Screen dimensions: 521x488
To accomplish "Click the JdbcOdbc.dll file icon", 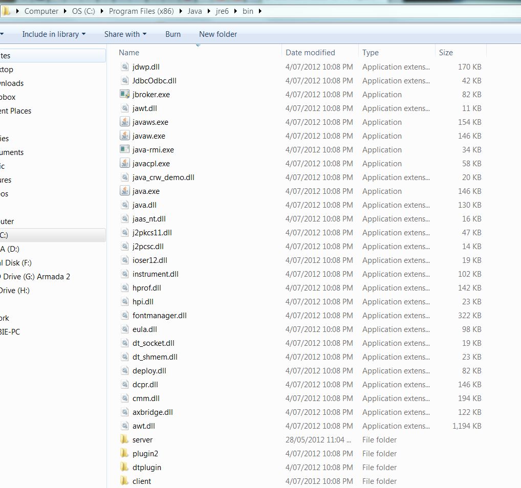I will tap(124, 80).
